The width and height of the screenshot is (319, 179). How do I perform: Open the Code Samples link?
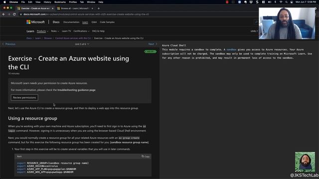(x=107, y=22)
